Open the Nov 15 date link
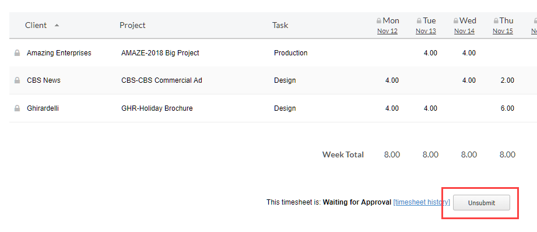The height and width of the screenshot is (232, 537). [503, 31]
